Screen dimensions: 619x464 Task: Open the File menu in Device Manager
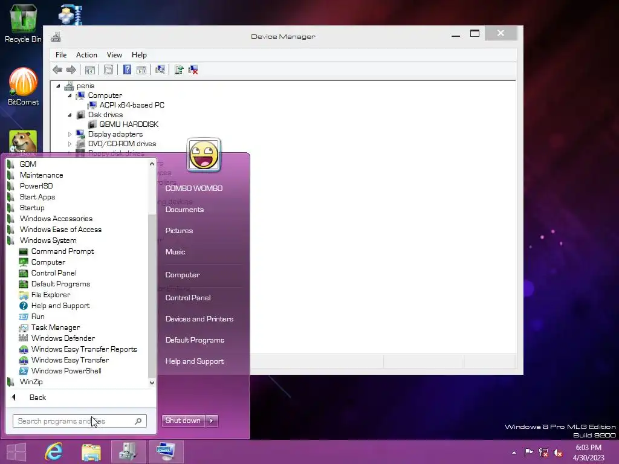61,55
